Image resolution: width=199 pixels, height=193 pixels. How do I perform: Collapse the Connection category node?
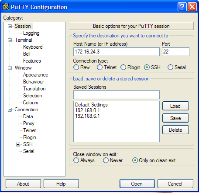coord(10,110)
